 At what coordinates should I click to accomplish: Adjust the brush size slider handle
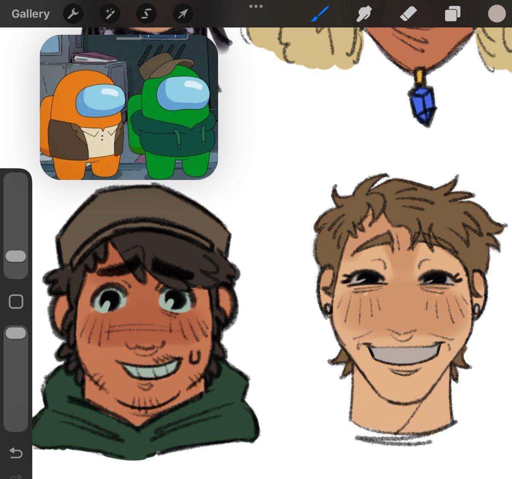tap(16, 256)
